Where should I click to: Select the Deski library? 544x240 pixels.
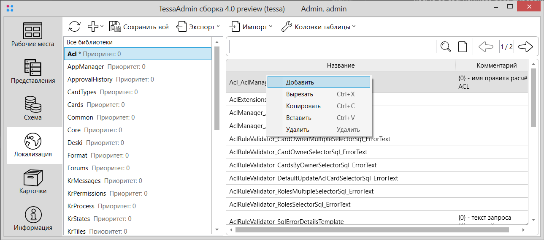coord(138,143)
